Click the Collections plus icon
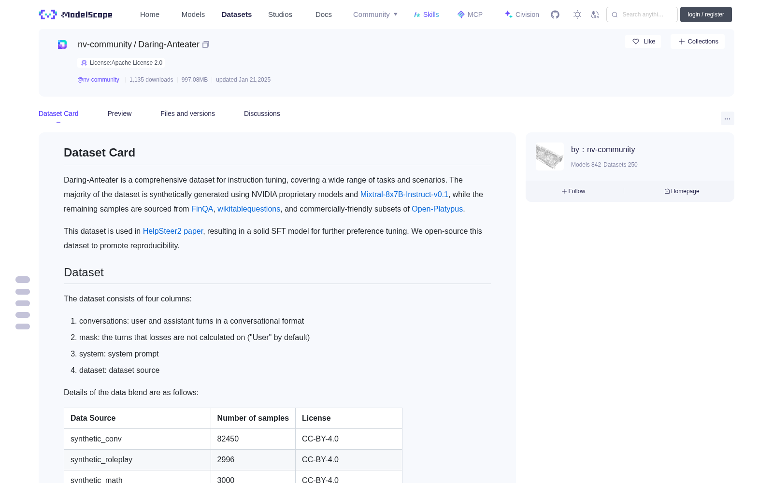The height and width of the screenshot is (483, 773). tap(682, 42)
